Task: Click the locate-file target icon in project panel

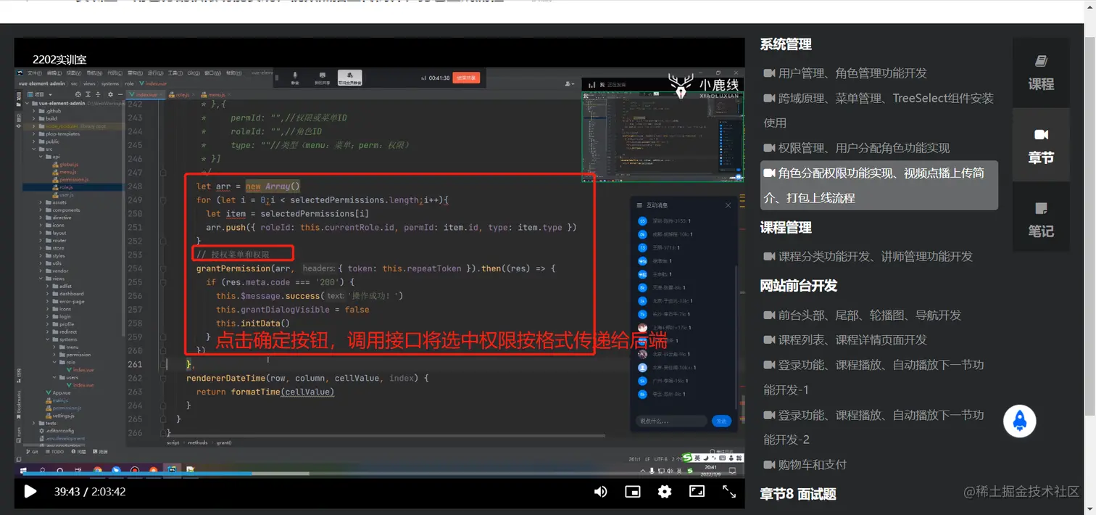Action: coord(79,94)
